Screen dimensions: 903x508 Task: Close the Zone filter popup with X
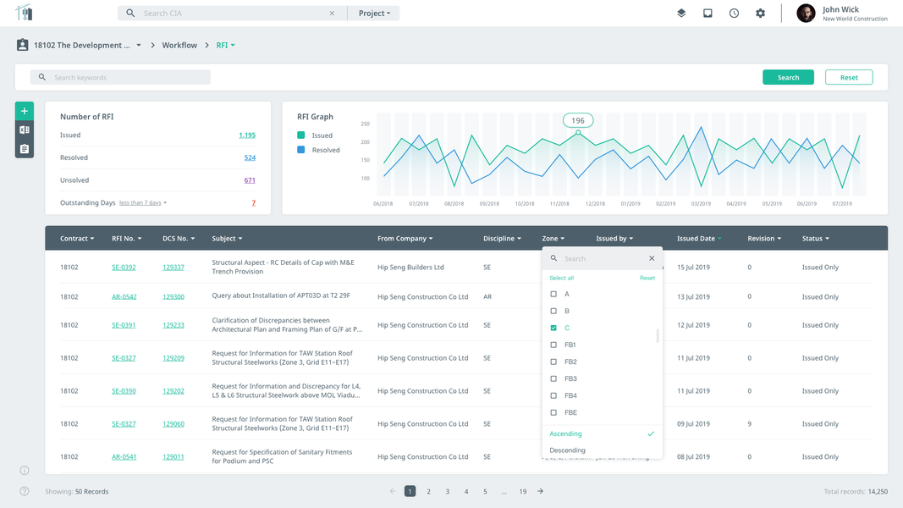pos(652,258)
